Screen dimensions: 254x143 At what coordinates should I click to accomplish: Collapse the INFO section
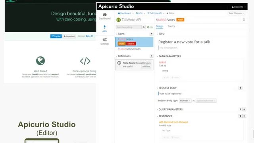[x=161, y=34]
